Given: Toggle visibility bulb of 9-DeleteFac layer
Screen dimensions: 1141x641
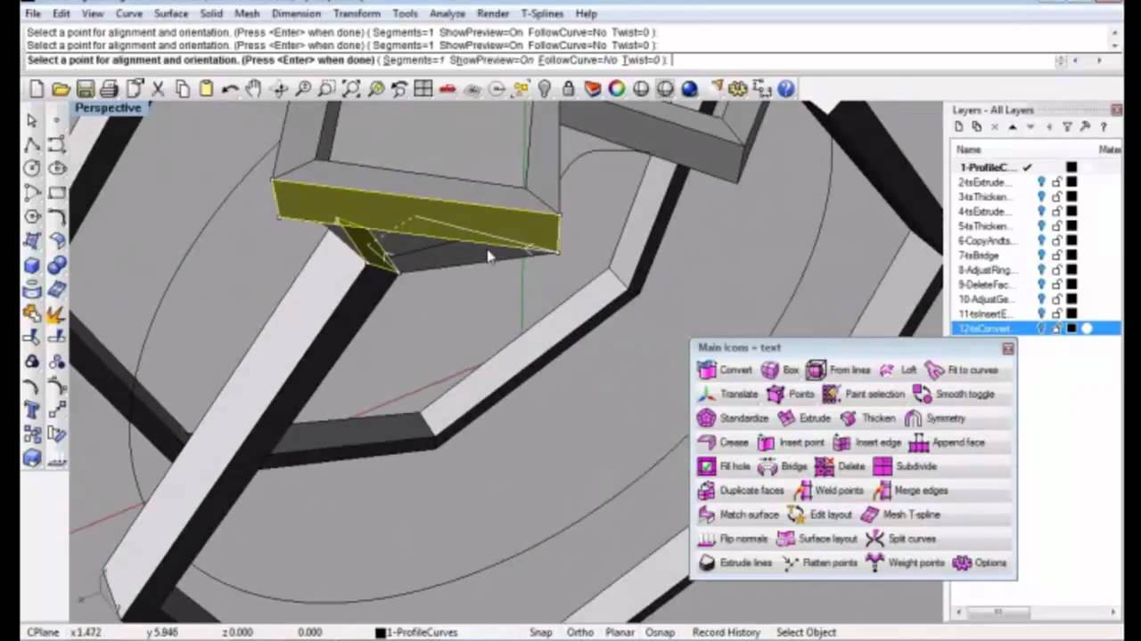Looking at the screenshot, I should point(1041,285).
